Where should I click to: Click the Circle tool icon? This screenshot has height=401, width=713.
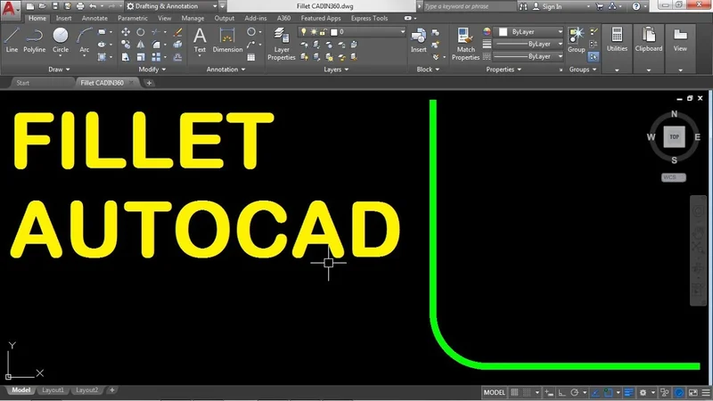[x=61, y=38]
